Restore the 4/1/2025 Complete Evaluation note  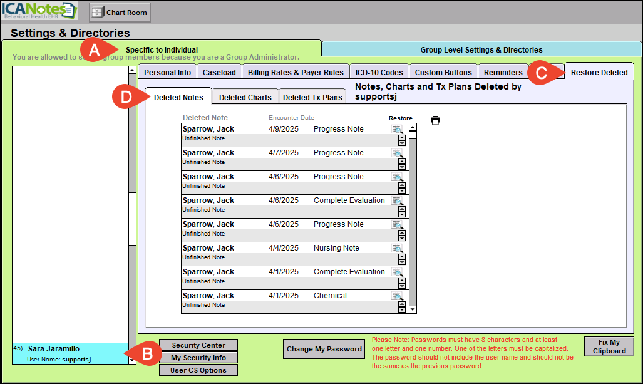click(397, 272)
